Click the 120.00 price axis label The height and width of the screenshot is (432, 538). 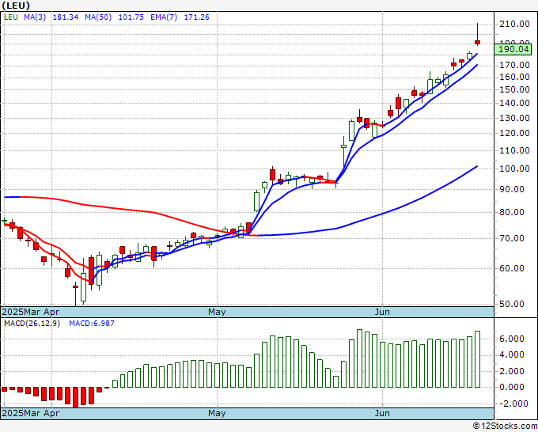(514, 133)
